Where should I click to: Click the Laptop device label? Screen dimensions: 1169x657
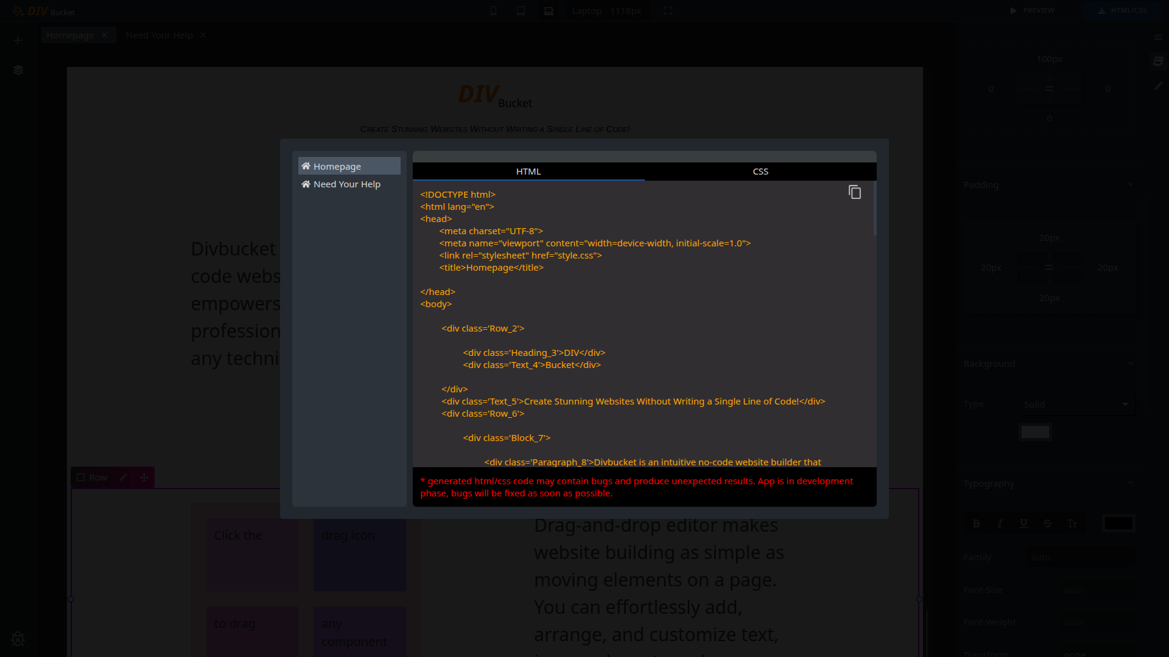[x=587, y=11]
